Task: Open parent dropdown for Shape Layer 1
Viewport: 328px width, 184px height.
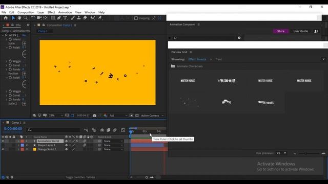Action: click(113, 145)
